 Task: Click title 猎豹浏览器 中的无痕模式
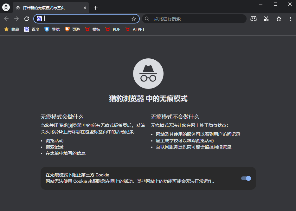tap(148, 99)
